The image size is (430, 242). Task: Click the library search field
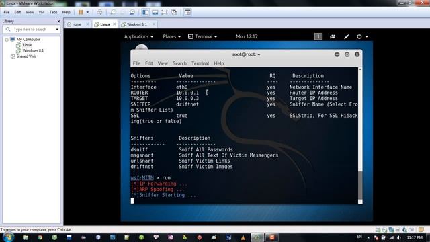coord(32,29)
